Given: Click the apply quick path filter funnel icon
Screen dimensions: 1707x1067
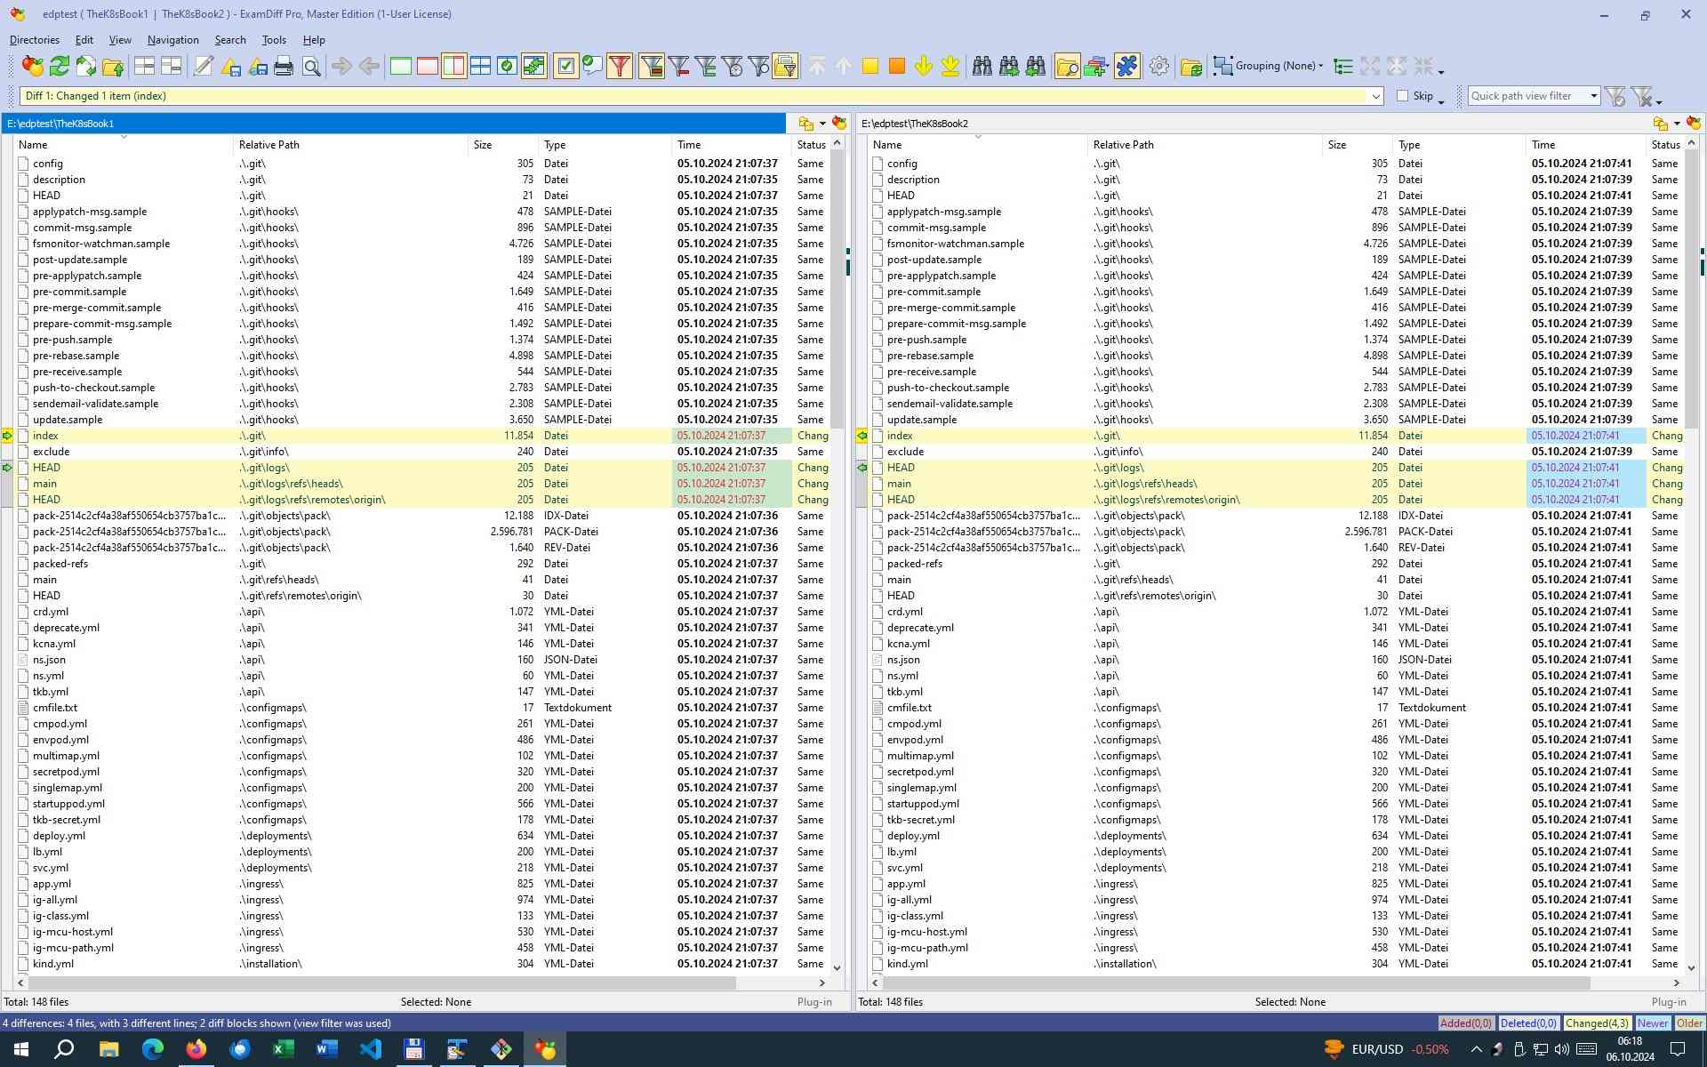Looking at the screenshot, I should (x=1615, y=96).
